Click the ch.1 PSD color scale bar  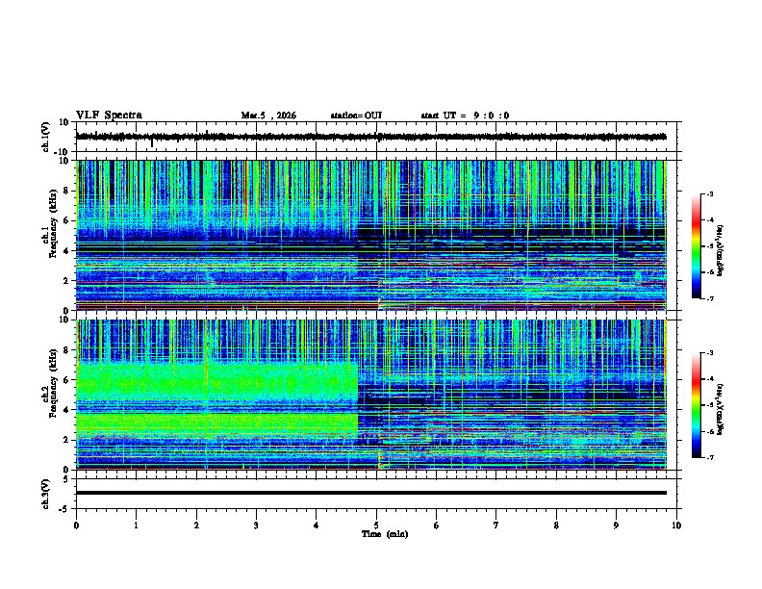point(697,246)
